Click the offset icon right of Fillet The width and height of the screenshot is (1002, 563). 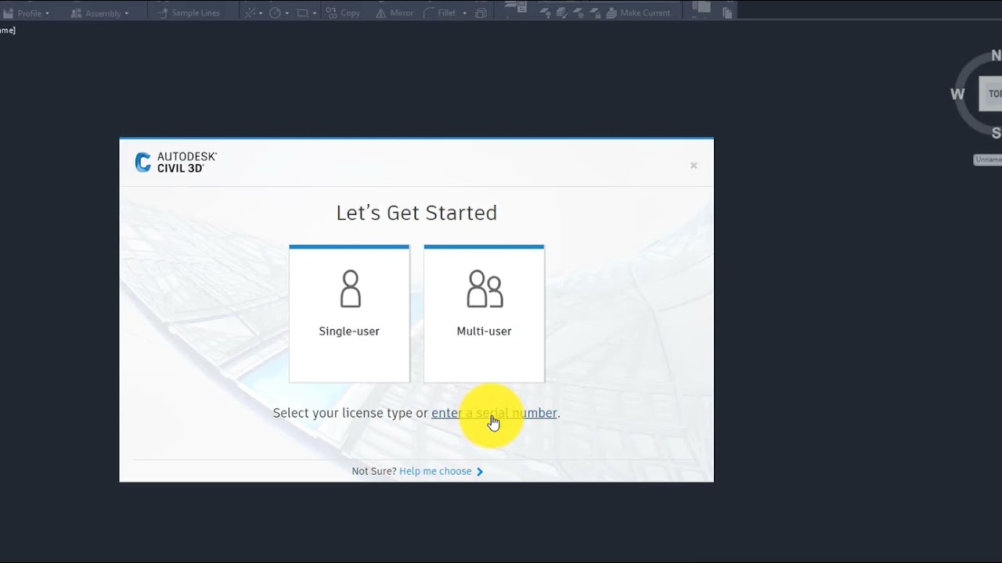481,13
